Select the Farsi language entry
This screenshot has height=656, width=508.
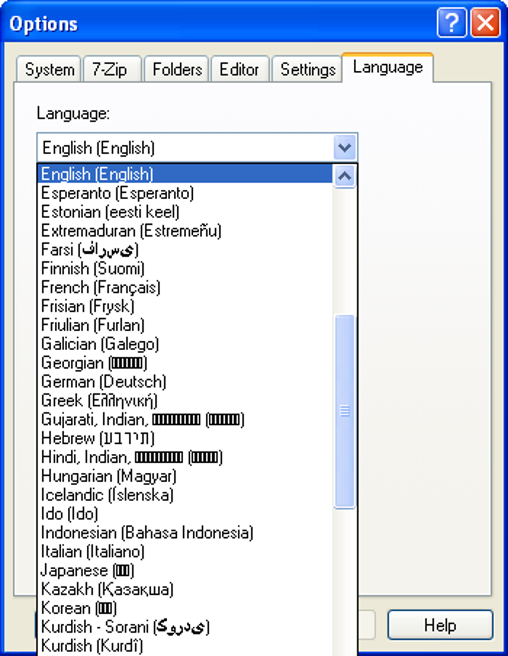pyautogui.click(x=185, y=250)
